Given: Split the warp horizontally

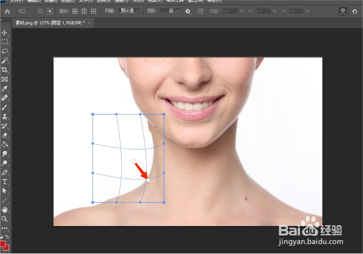Looking at the screenshot, I should [x=93, y=11].
